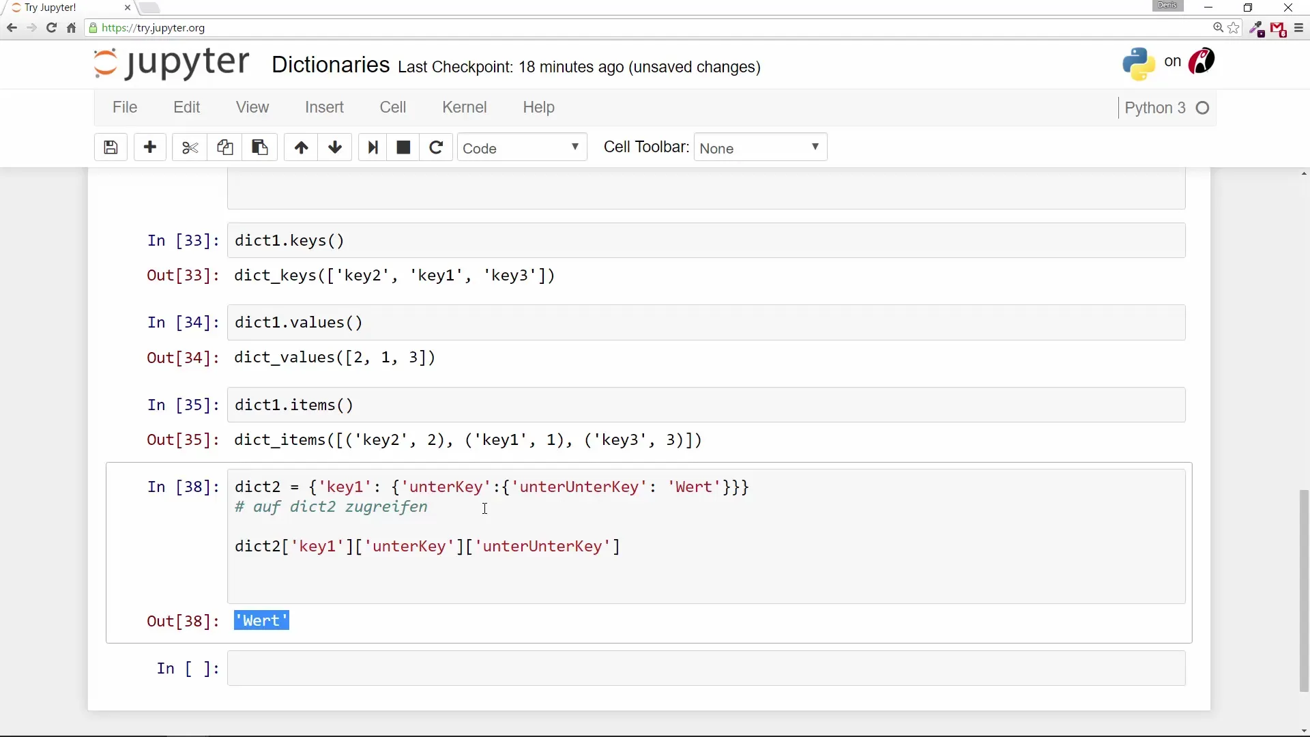Close the Try Jupyter! tab
1310x737 pixels.
click(128, 8)
